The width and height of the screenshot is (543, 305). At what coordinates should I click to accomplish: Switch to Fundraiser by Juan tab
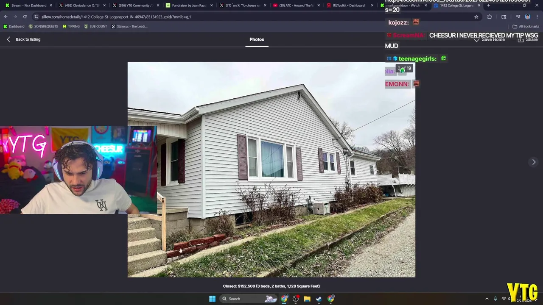tap(189, 6)
